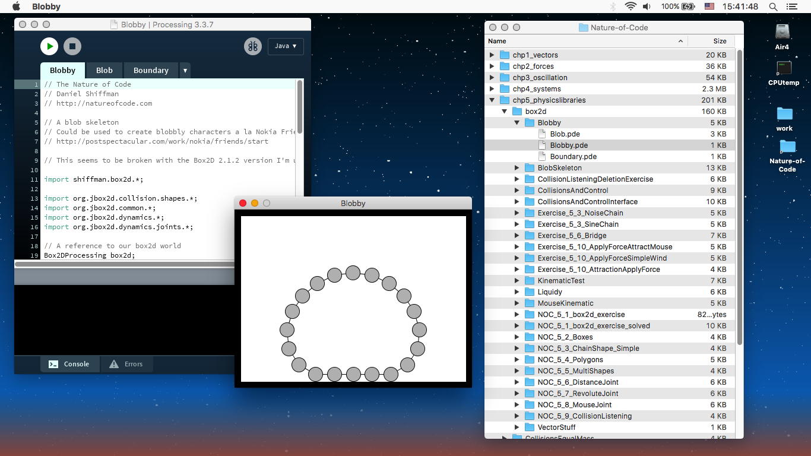Viewport: 811px width, 456px height.
Task: Select the Blobby.pde file
Action: [x=610, y=145]
